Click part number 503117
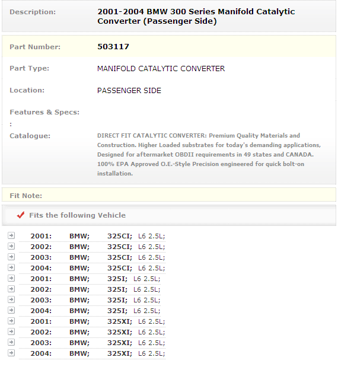 pyautogui.click(x=113, y=47)
